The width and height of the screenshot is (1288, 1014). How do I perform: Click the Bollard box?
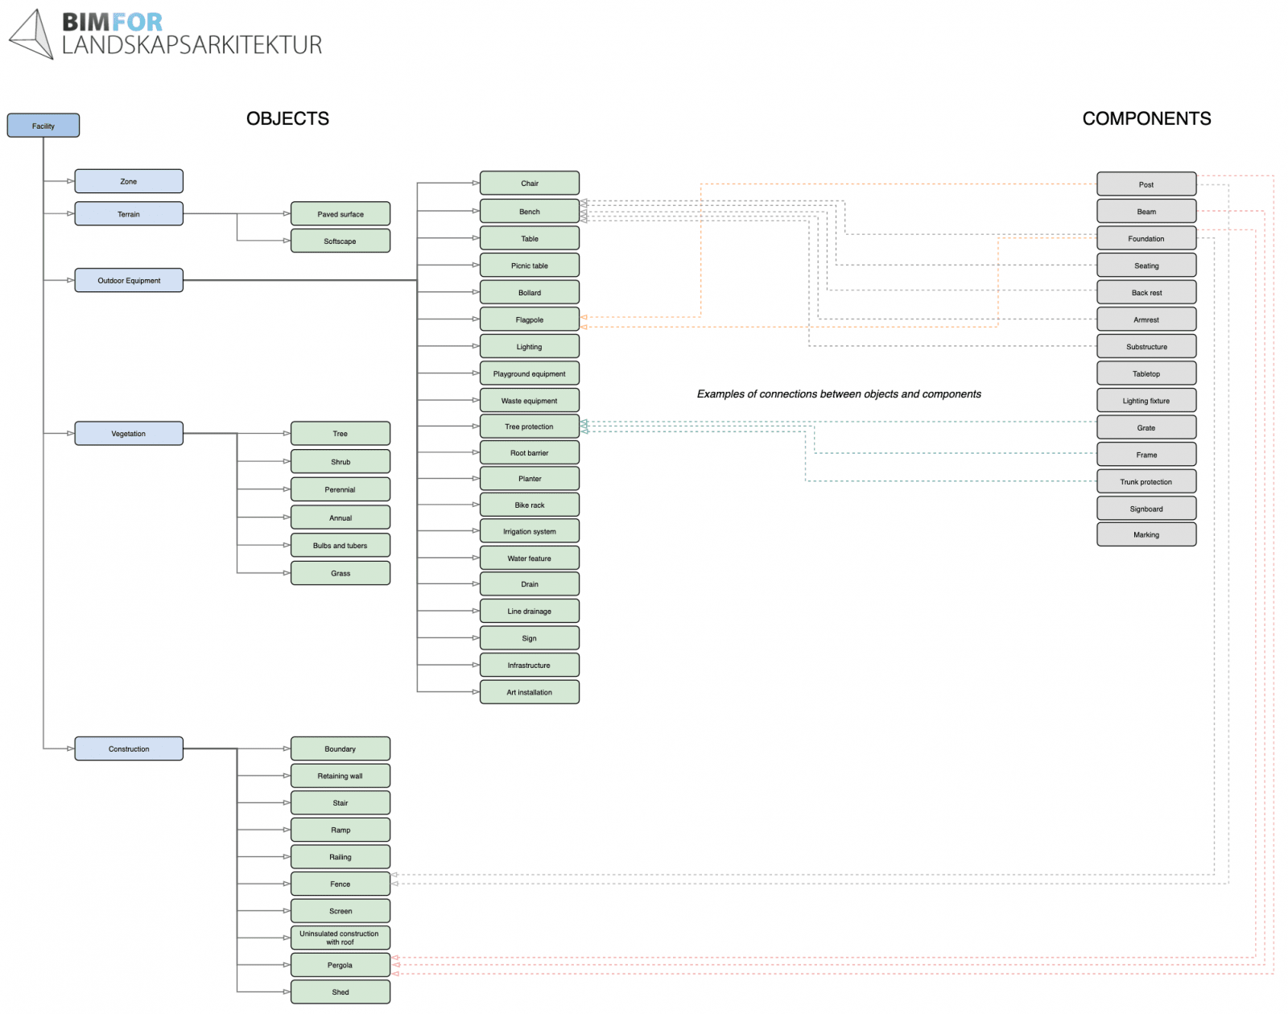(530, 292)
